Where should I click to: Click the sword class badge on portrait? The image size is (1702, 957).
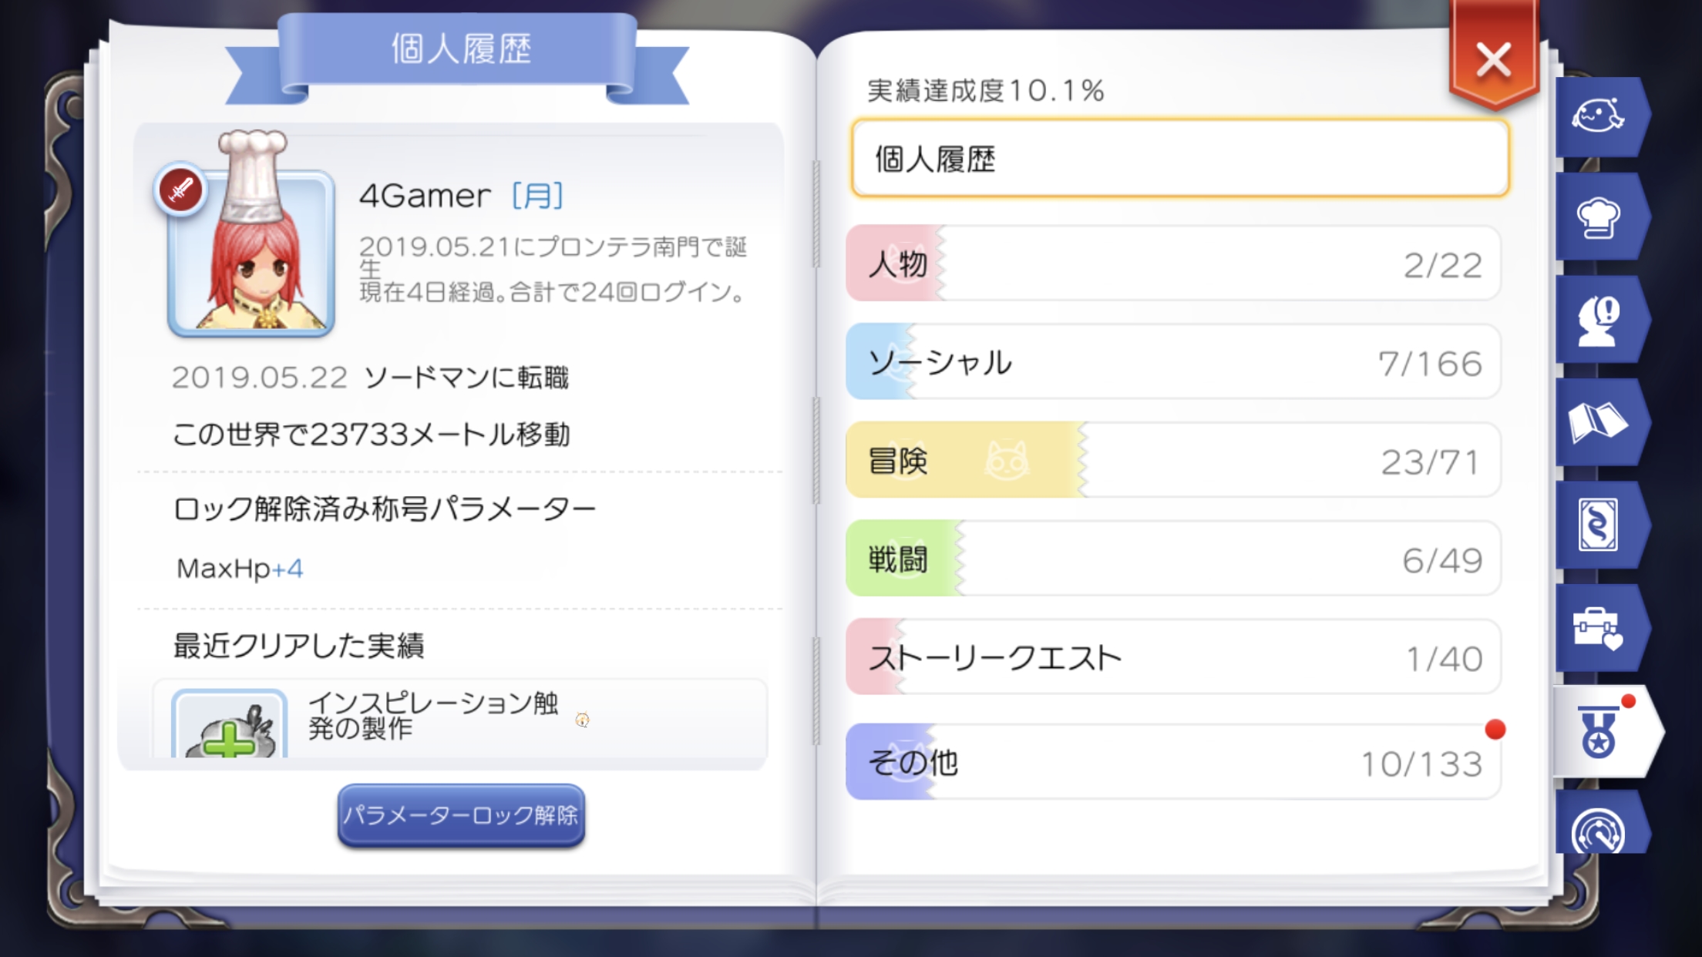(180, 190)
